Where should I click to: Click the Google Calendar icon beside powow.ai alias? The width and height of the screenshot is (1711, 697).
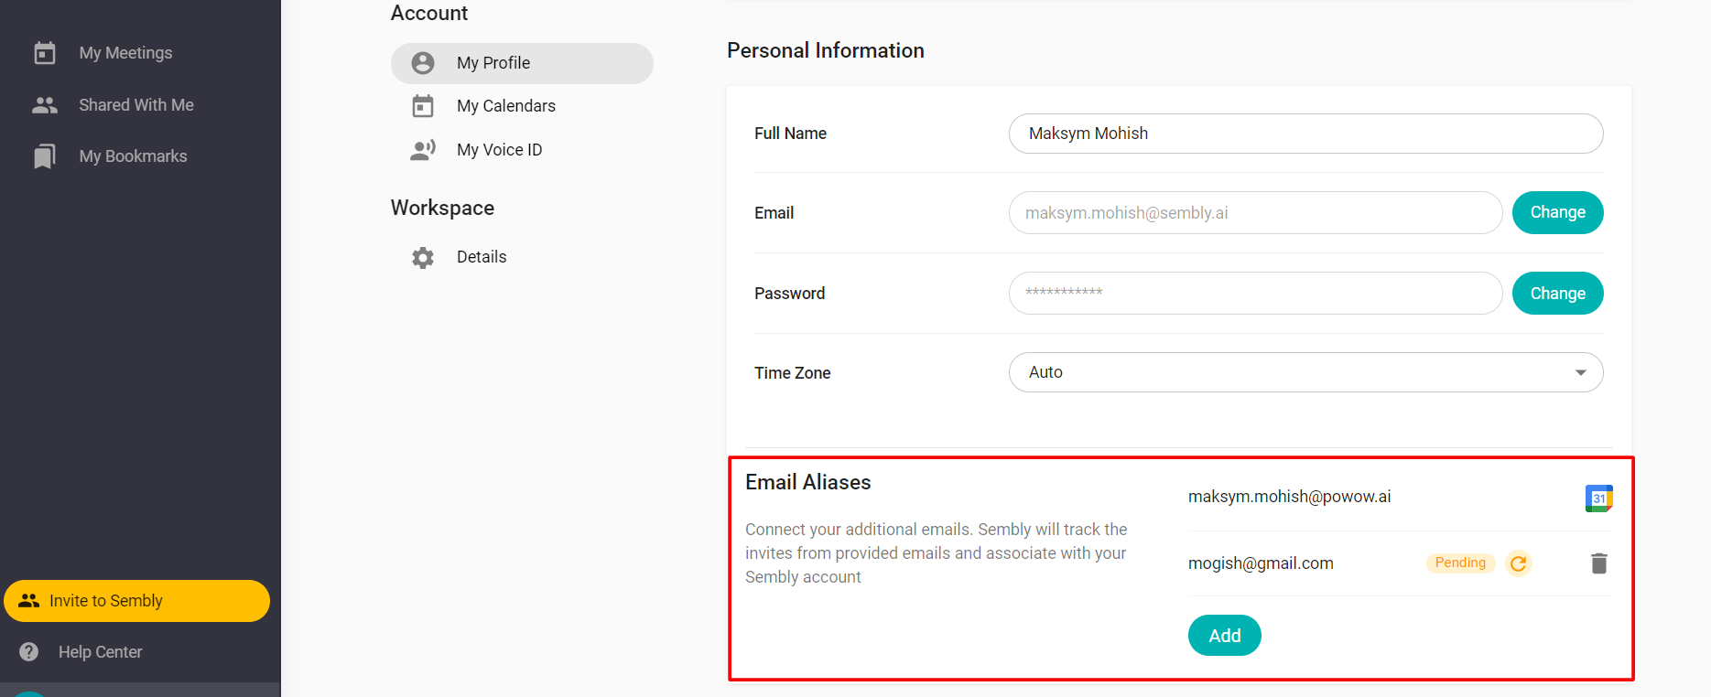click(1598, 499)
